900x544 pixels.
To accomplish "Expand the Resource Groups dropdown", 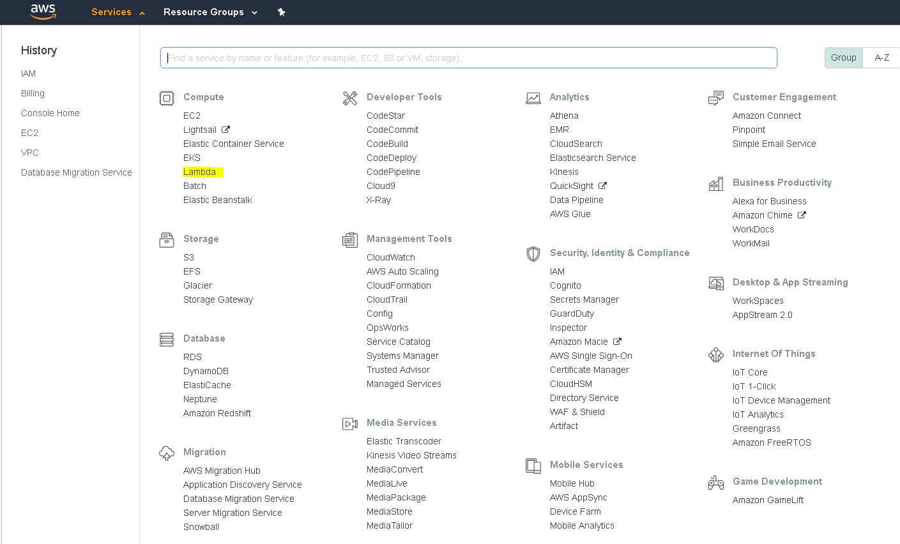I will [210, 12].
